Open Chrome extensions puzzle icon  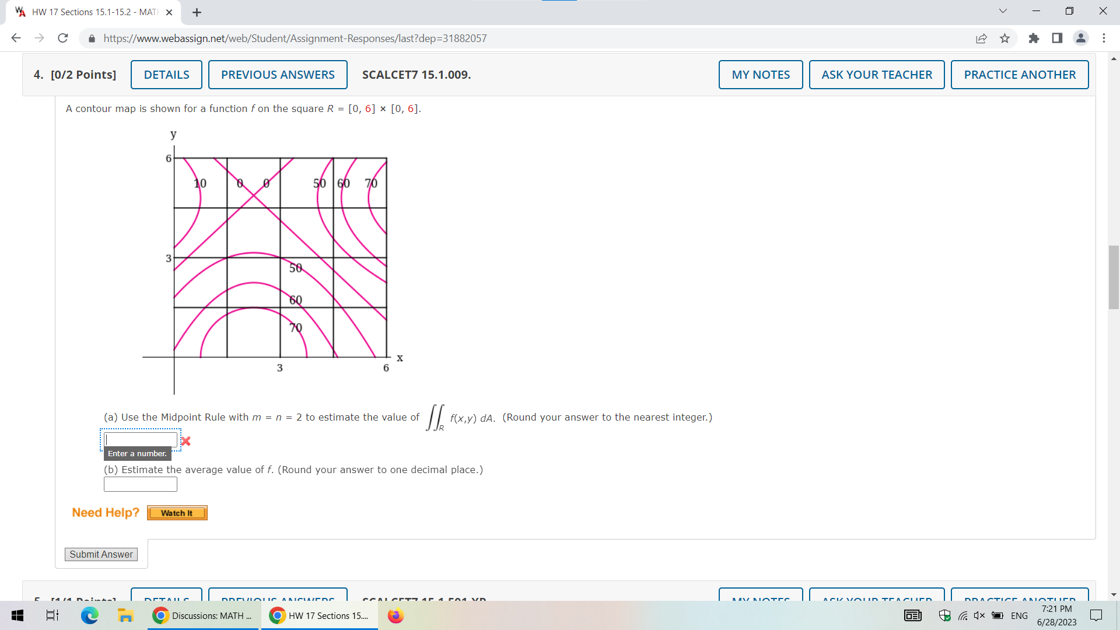click(1034, 38)
